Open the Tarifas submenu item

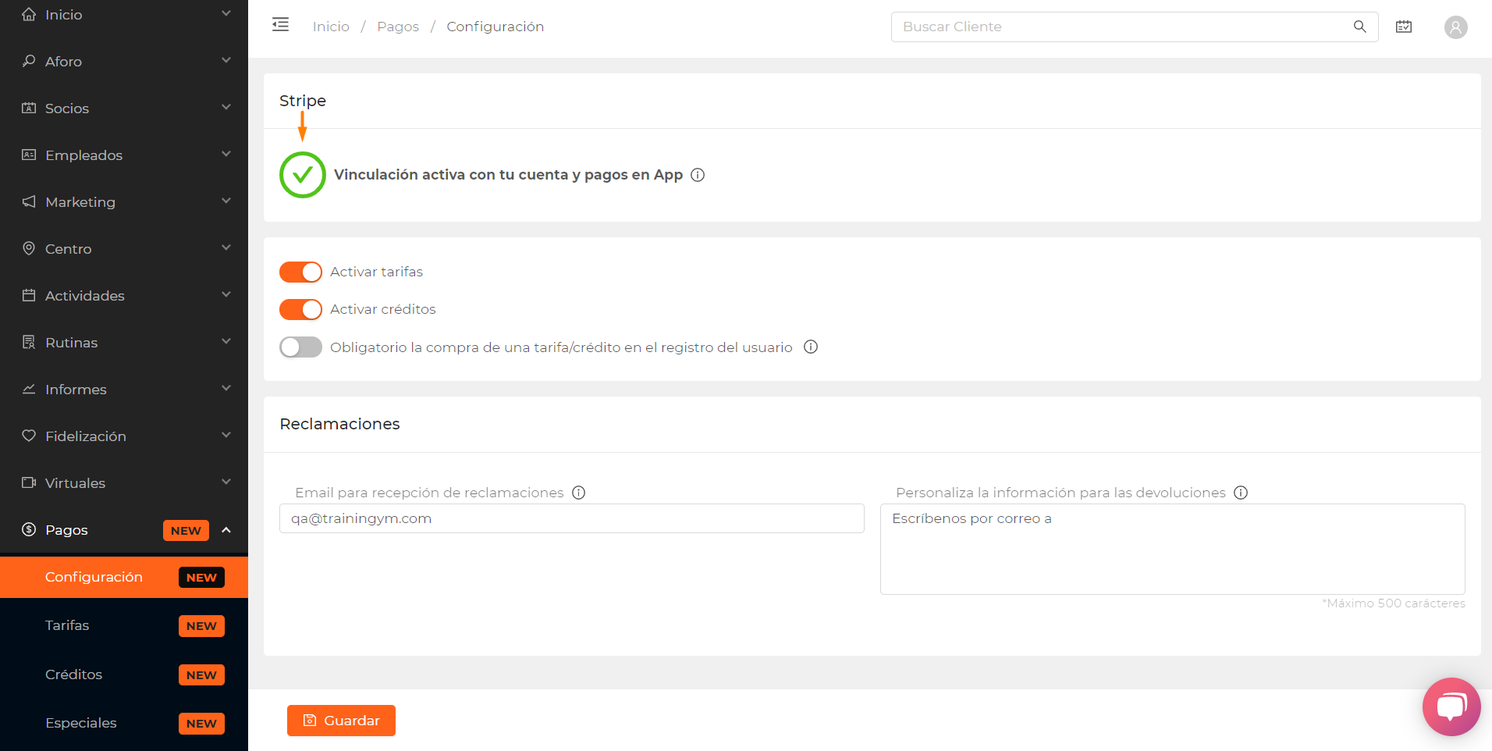pos(124,625)
